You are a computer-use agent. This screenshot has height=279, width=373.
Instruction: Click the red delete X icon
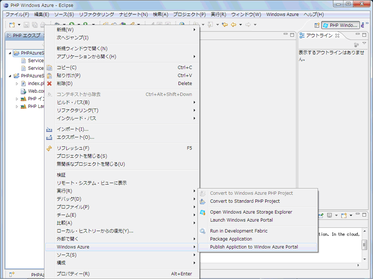(49, 84)
